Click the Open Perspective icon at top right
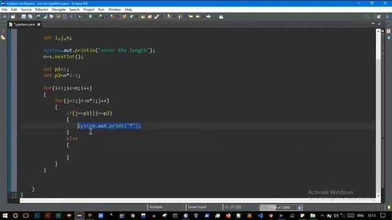 pyautogui.click(x=379, y=16)
